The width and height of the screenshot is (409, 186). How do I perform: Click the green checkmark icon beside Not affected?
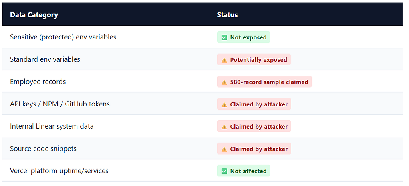point(224,171)
